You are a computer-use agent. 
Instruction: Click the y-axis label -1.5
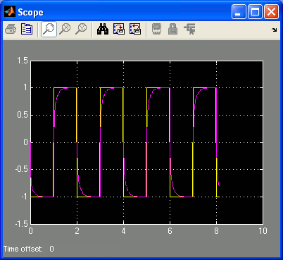tap(21, 224)
